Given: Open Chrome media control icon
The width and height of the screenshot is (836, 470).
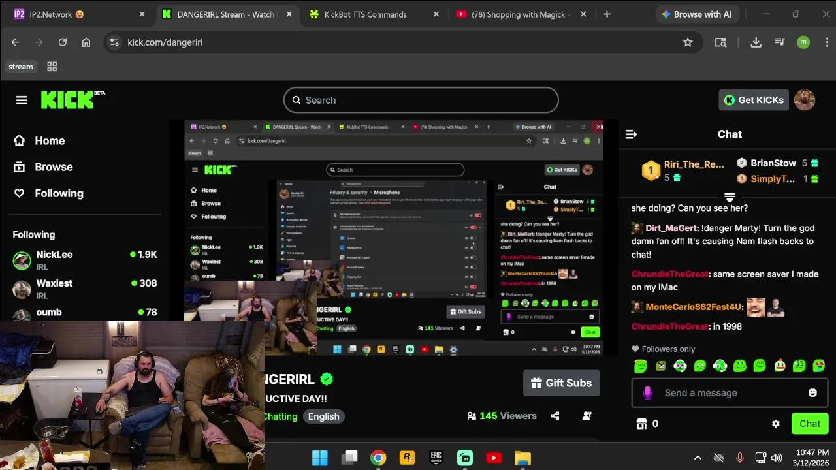Looking at the screenshot, I should (780, 42).
